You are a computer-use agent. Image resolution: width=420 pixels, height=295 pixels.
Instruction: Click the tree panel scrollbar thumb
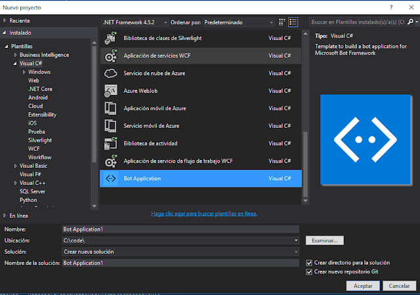(x=94, y=104)
